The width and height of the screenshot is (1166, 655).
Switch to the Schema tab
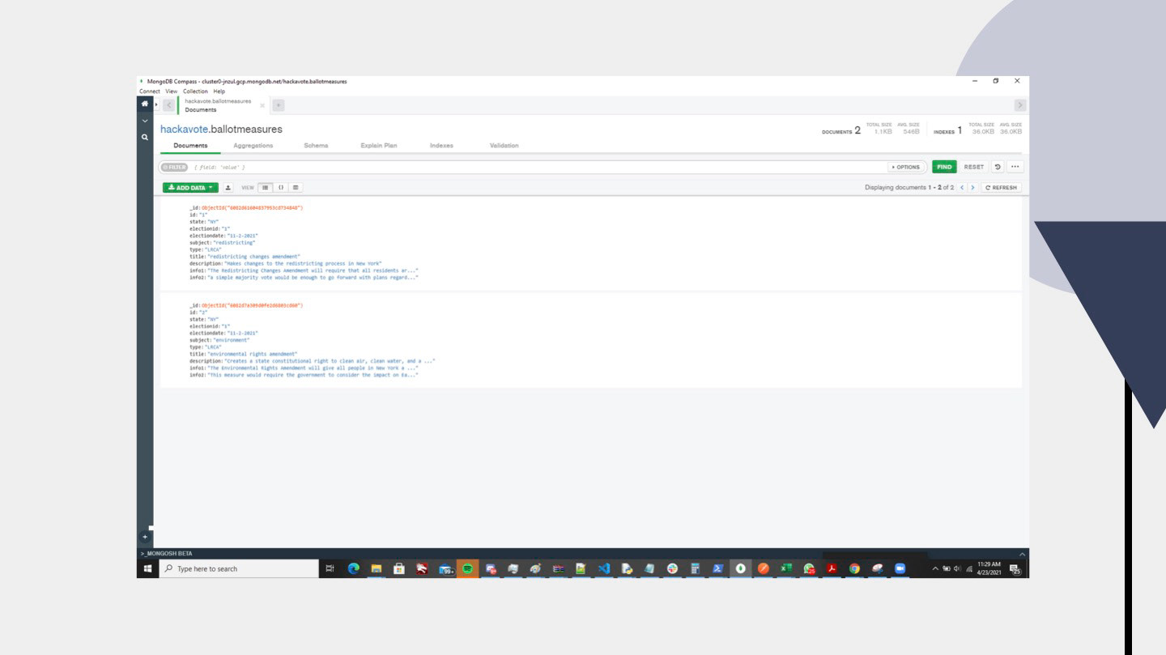click(x=316, y=146)
